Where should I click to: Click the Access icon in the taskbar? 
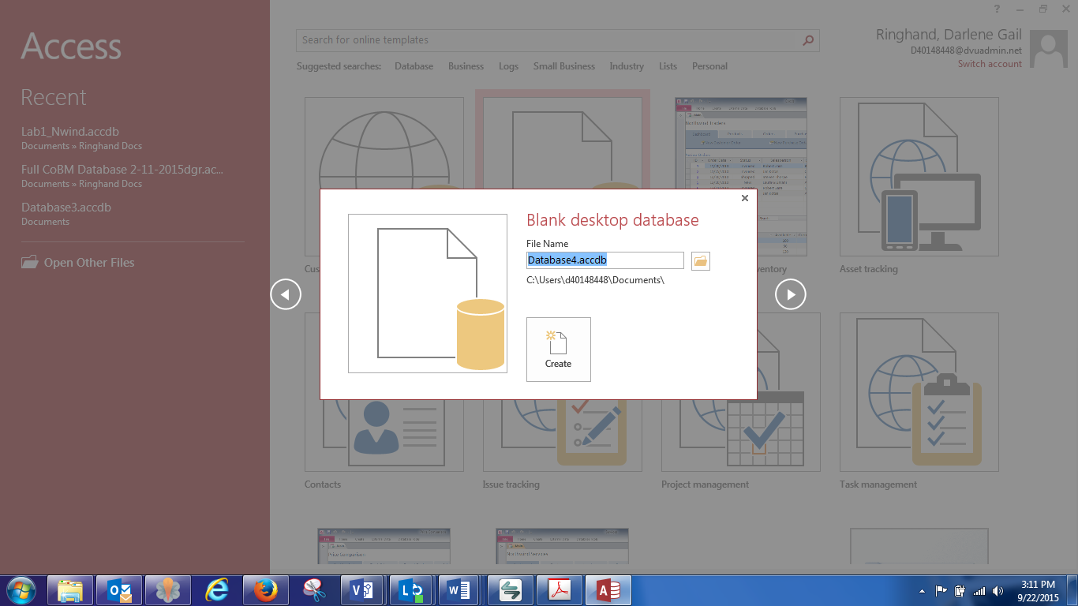tap(608, 589)
